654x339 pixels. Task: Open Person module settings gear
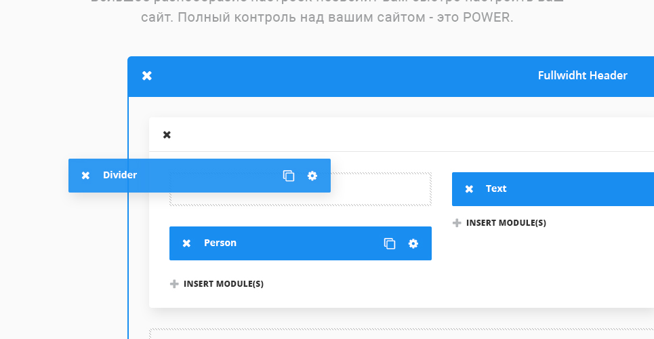coord(413,243)
